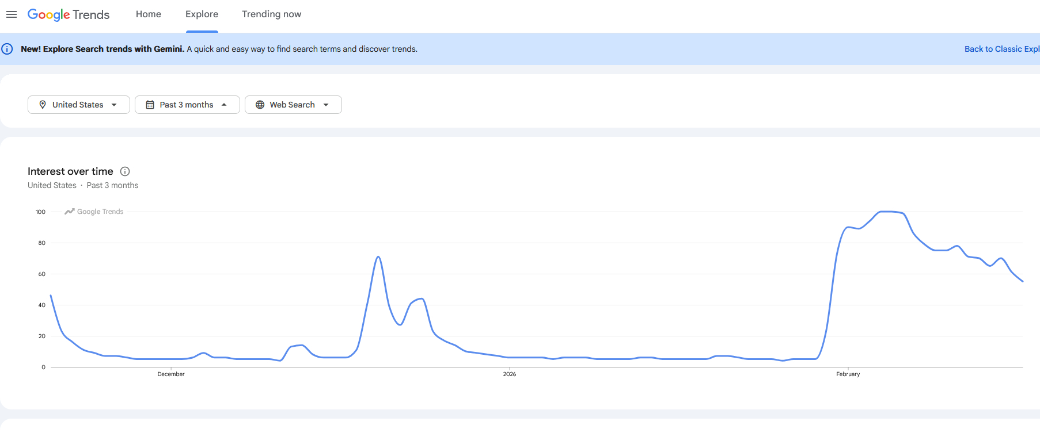This screenshot has width=1040, height=433.
Task: Click the 2026 label on the time axis
Action: point(510,374)
